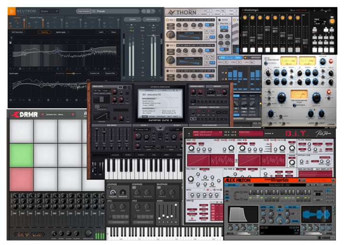Trigger the green DRMR pad
The height and width of the screenshot is (245, 344).
click(x=21, y=155)
